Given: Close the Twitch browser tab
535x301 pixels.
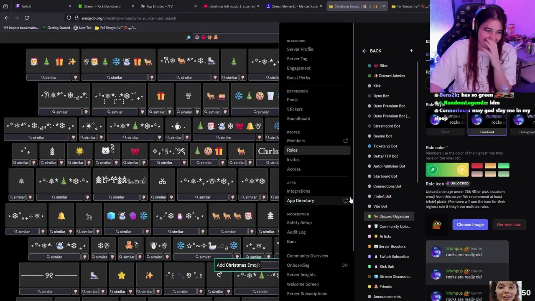Looking at the screenshot, I should point(71,6).
